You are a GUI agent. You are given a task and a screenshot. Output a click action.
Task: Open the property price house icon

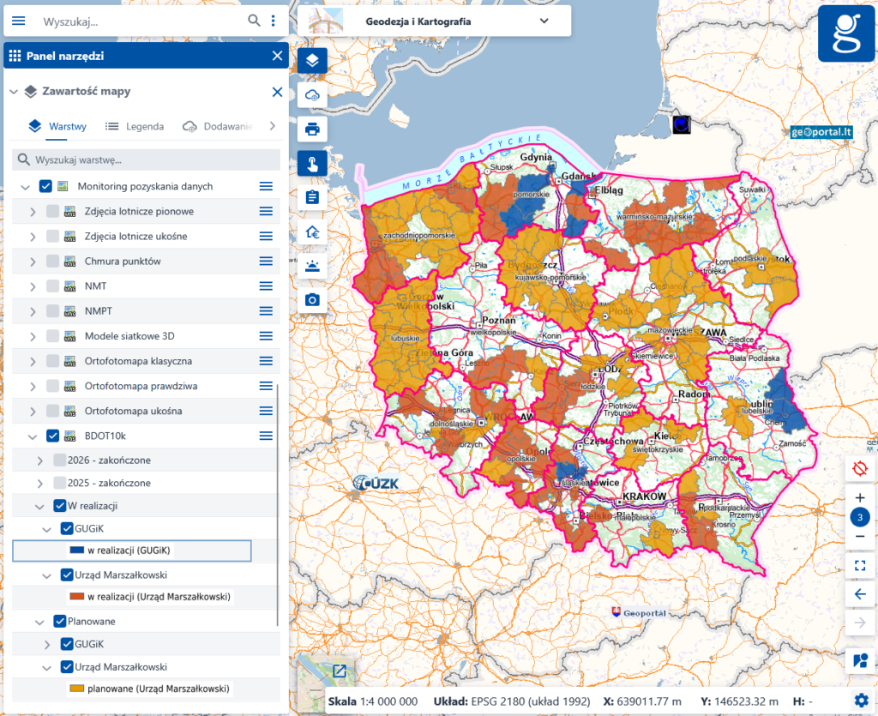click(x=312, y=232)
